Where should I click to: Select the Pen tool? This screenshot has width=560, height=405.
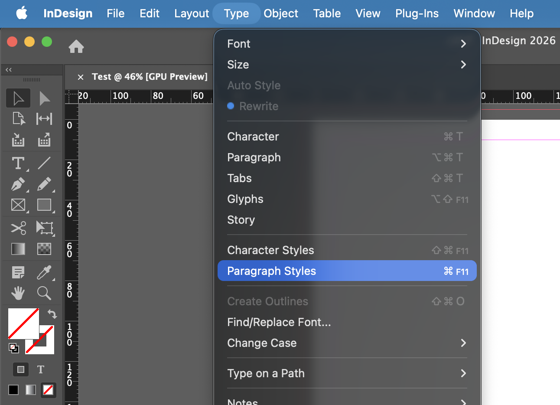(18, 184)
